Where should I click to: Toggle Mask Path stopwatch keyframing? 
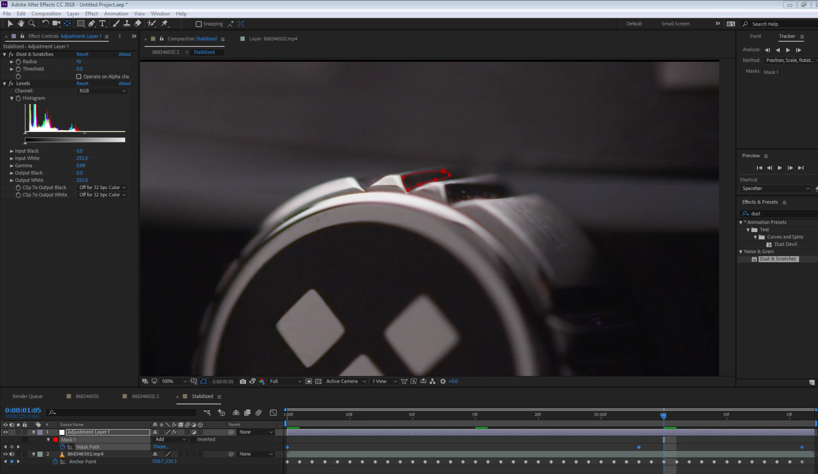[x=62, y=447]
